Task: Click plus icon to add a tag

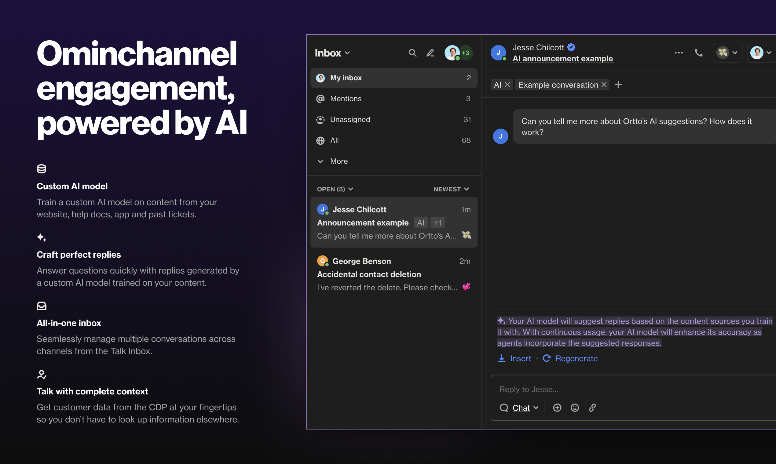Action: pyautogui.click(x=618, y=85)
